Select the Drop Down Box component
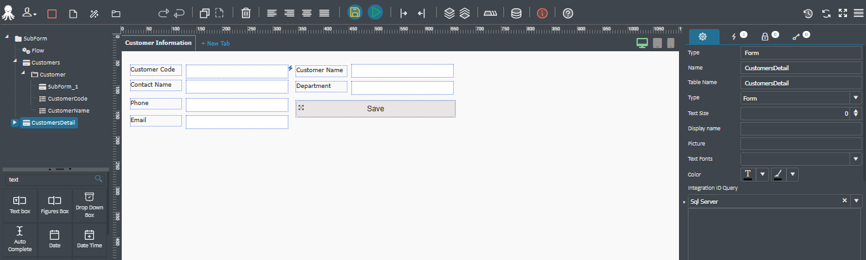Image resolution: width=866 pixels, height=260 pixels. pos(89,205)
